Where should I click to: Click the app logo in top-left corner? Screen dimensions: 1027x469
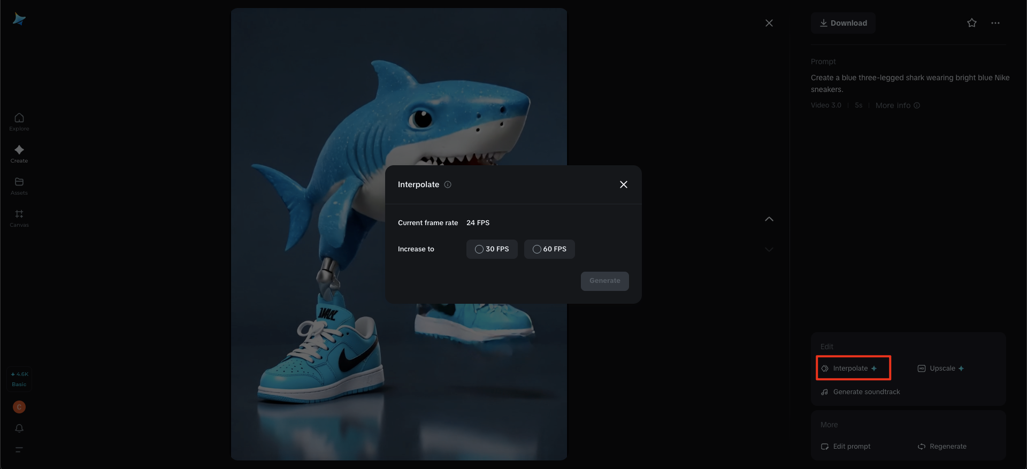pos(19,19)
